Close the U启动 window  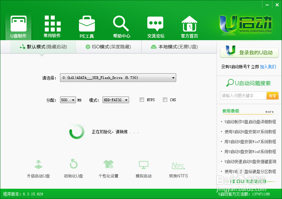pyautogui.click(x=277, y=5)
